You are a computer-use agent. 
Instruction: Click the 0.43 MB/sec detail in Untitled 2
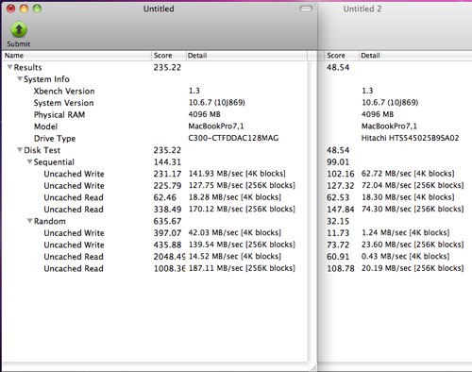pos(405,257)
